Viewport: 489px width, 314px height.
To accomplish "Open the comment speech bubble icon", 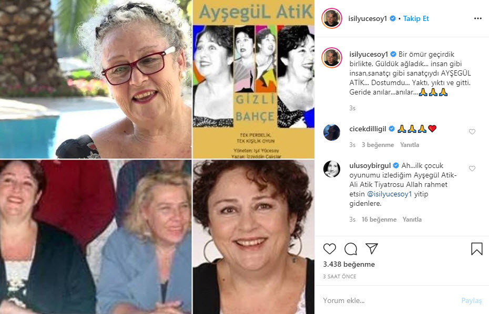I will tap(351, 249).
